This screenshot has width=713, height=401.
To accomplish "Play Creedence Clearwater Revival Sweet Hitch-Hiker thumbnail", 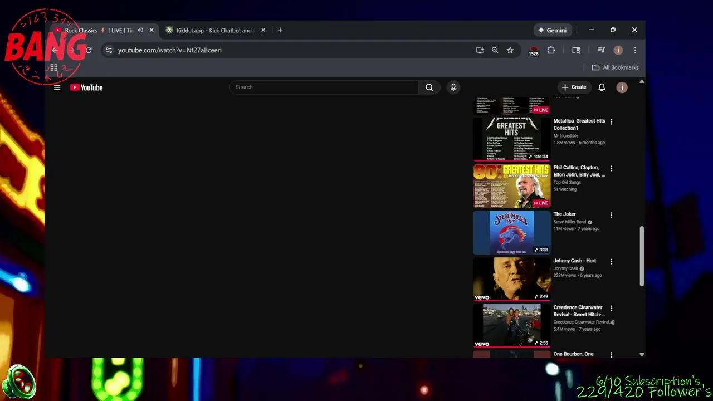I will (511, 326).
